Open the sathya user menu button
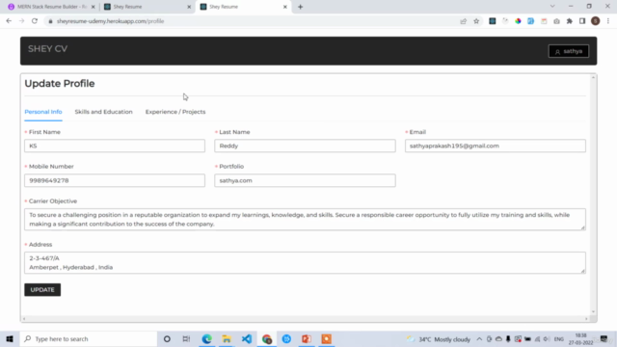Image resolution: width=617 pixels, height=347 pixels. click(x=569, y=51)
